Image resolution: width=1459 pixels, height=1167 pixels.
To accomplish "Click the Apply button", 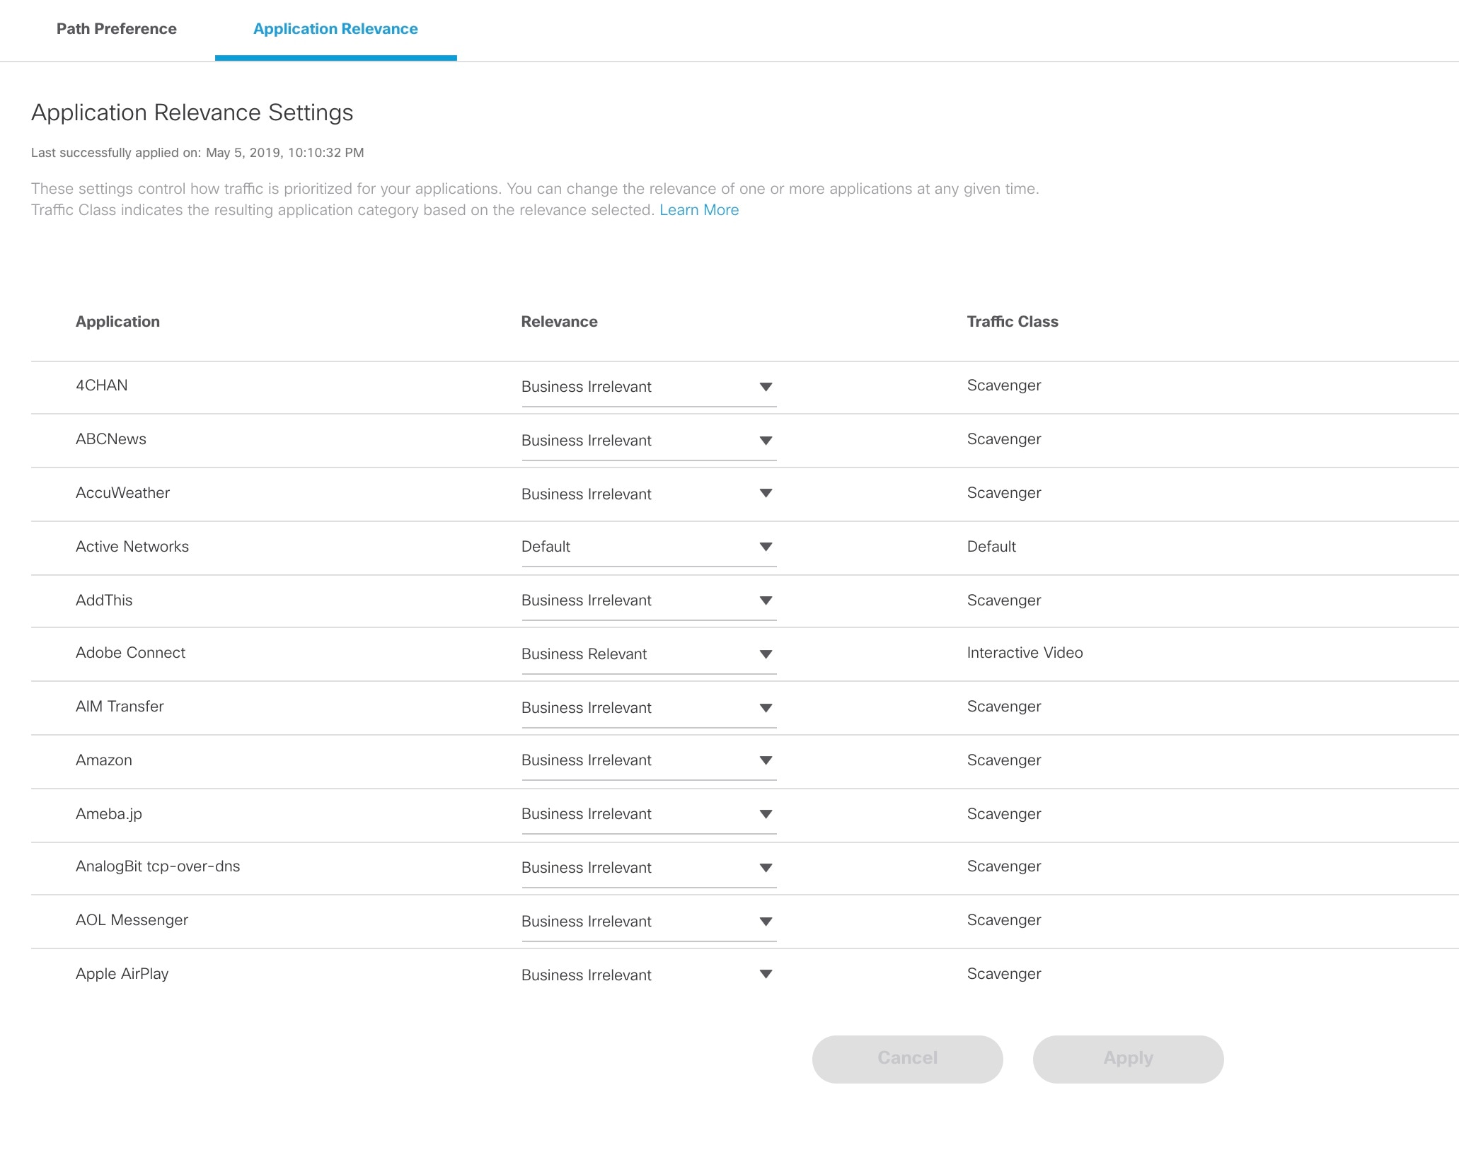I will pos(1129,1059).
